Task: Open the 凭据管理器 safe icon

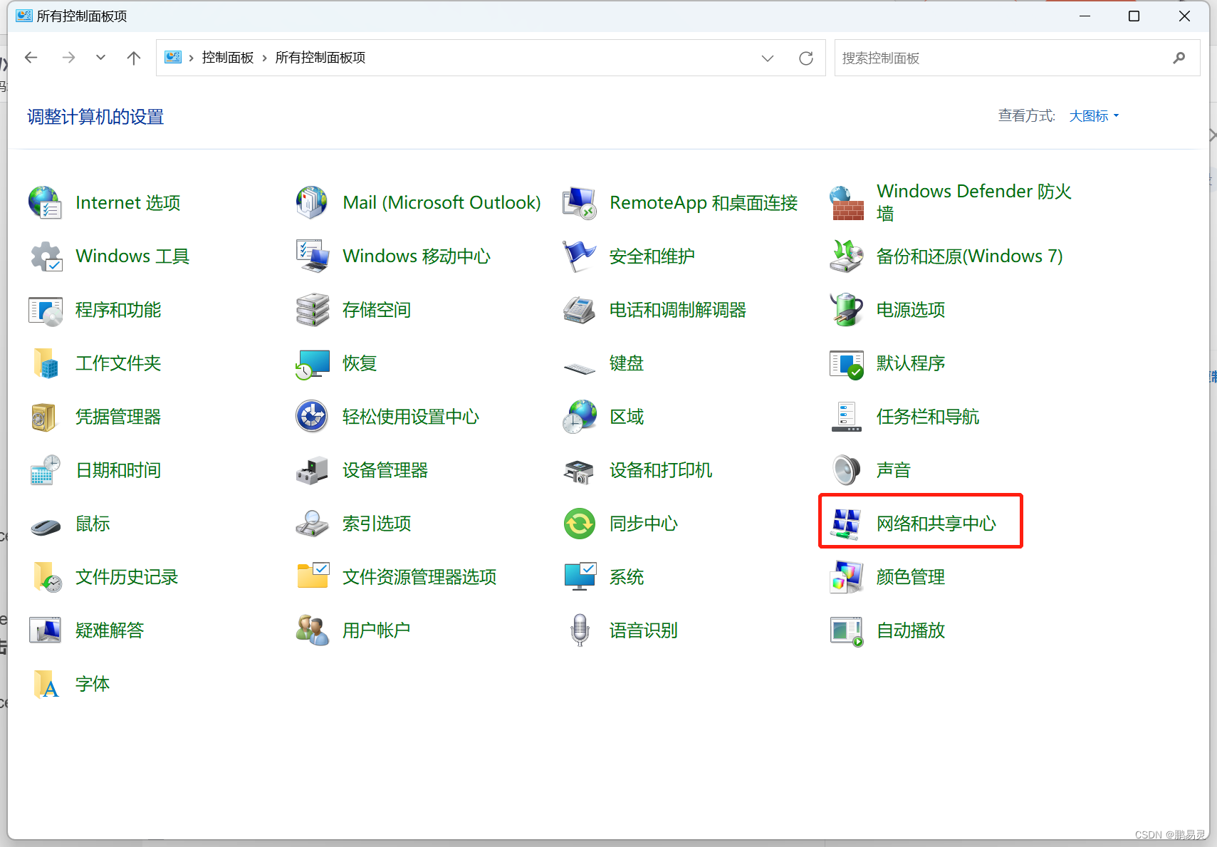Action: [x=46, y=417]
